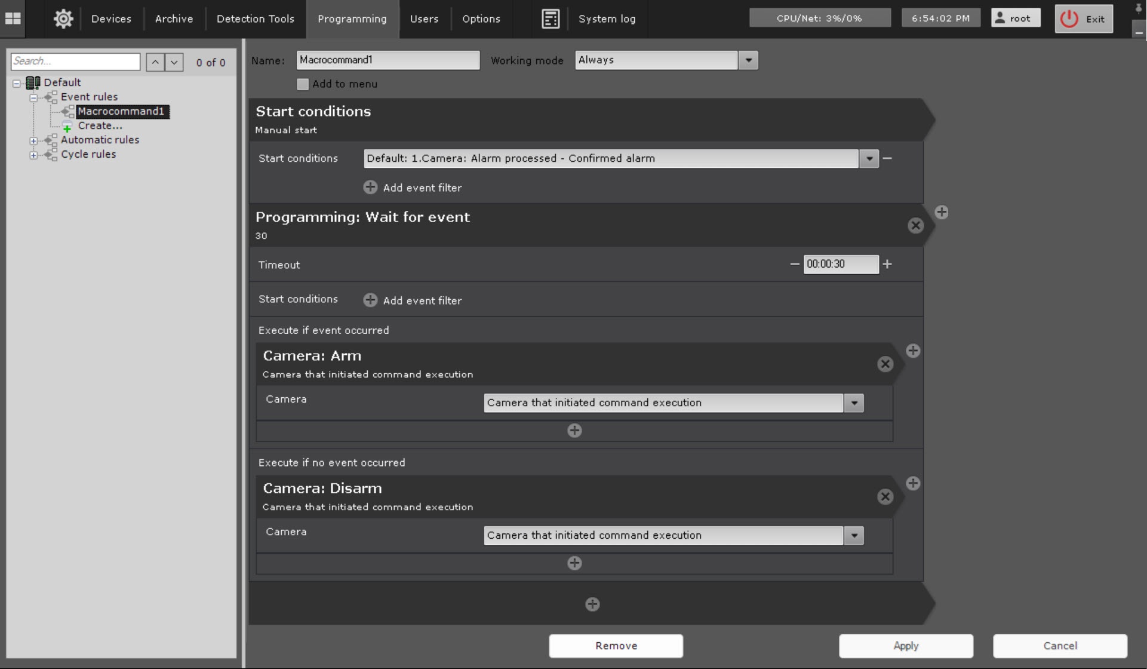Screen dimensions: 1147x669
Task: Open the Archive tab
Action: click(x=174, y=19)
